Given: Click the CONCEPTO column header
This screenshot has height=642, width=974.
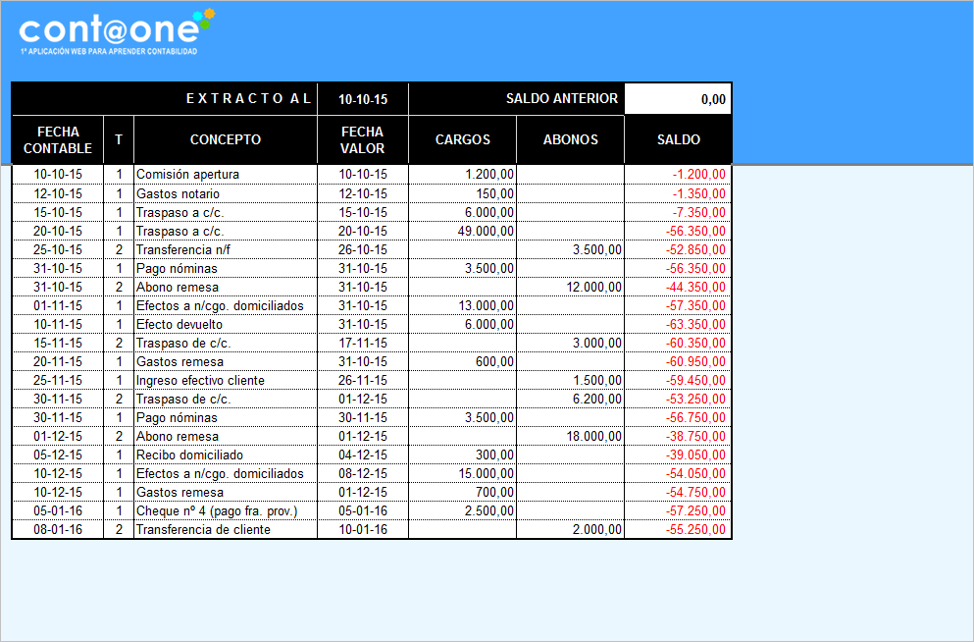Looking at the screenshot, I should tap(226, 139).
